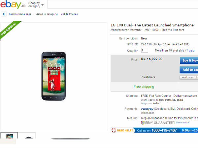Click Learn more beside eBay Guarantee
Image resolution: width=198 pixels, height=148 pixels.
(182, 123)
